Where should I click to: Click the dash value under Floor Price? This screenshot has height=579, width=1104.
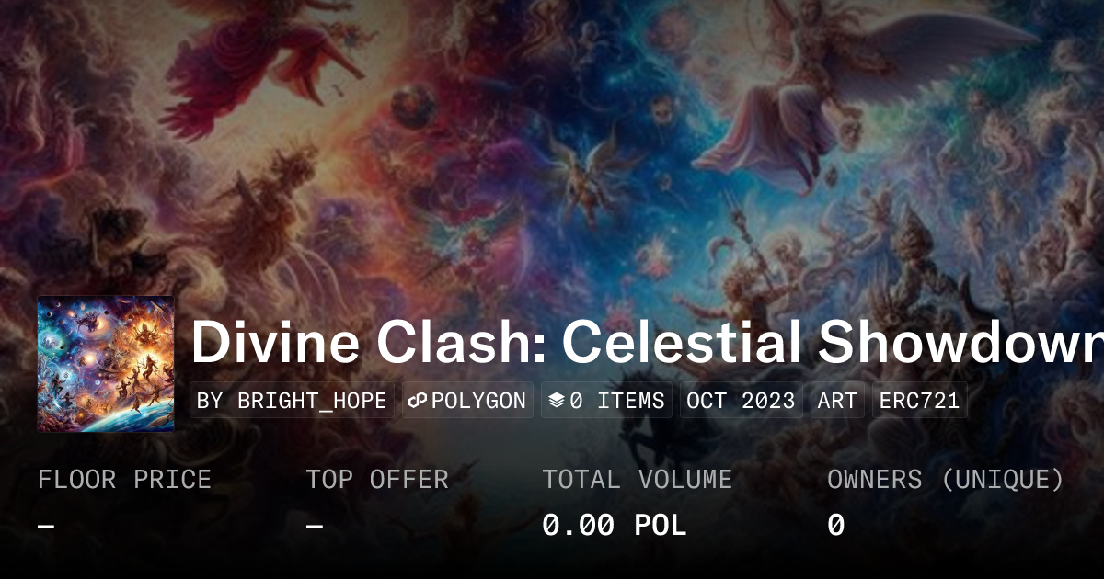coord(46,526)
